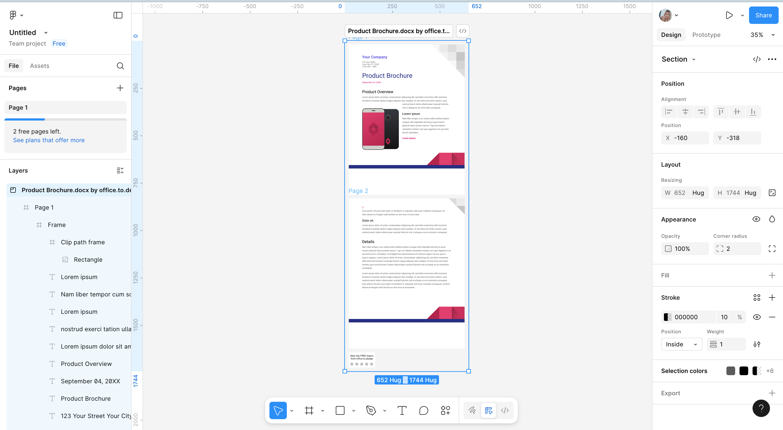Align vertical centers
Image resolution: width=783 pixels, height=430 pixels.
click(737, 112)
